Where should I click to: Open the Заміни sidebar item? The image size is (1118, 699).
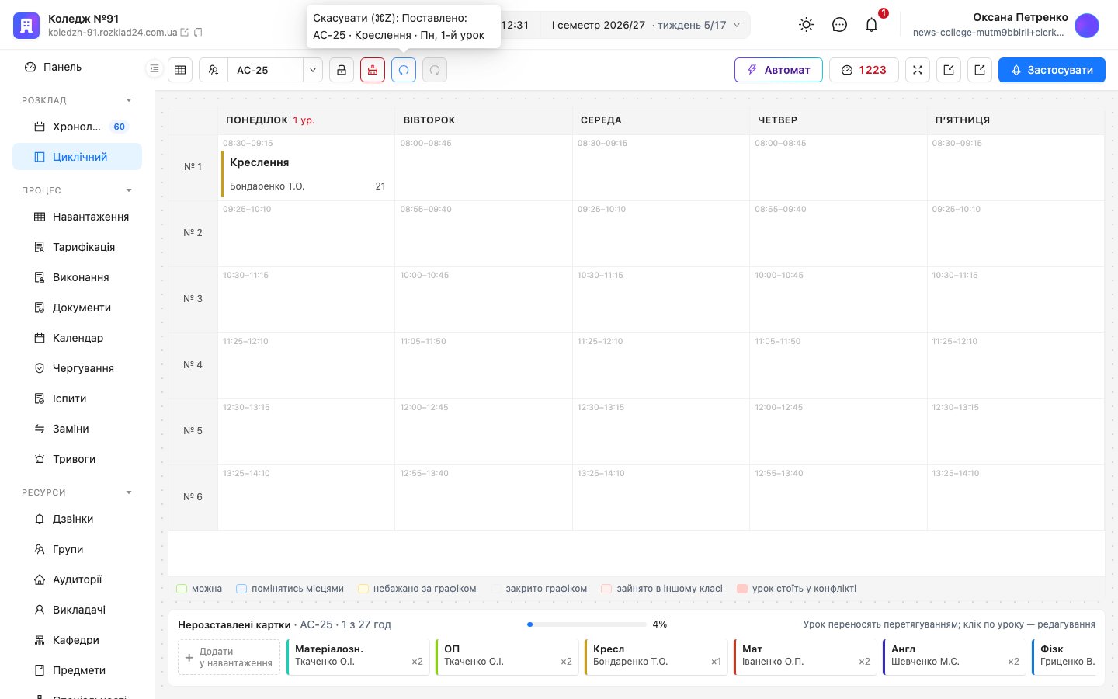point(78,429)
